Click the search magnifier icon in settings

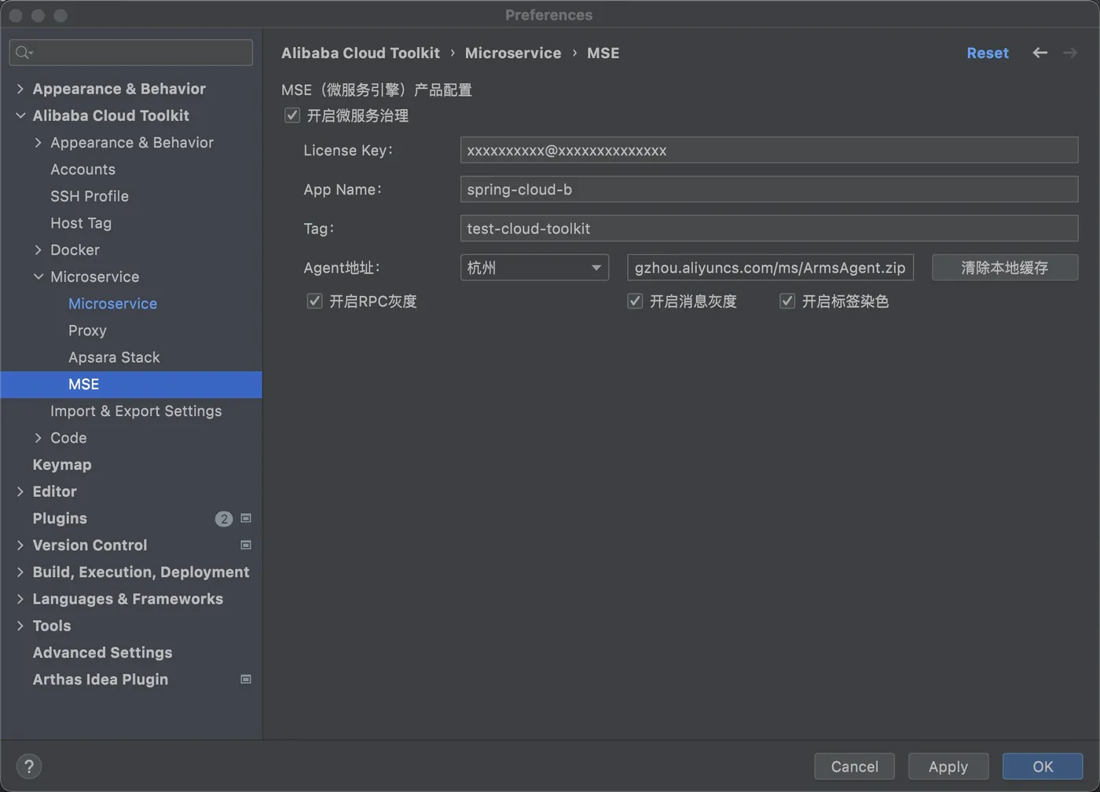coord(24,53)
